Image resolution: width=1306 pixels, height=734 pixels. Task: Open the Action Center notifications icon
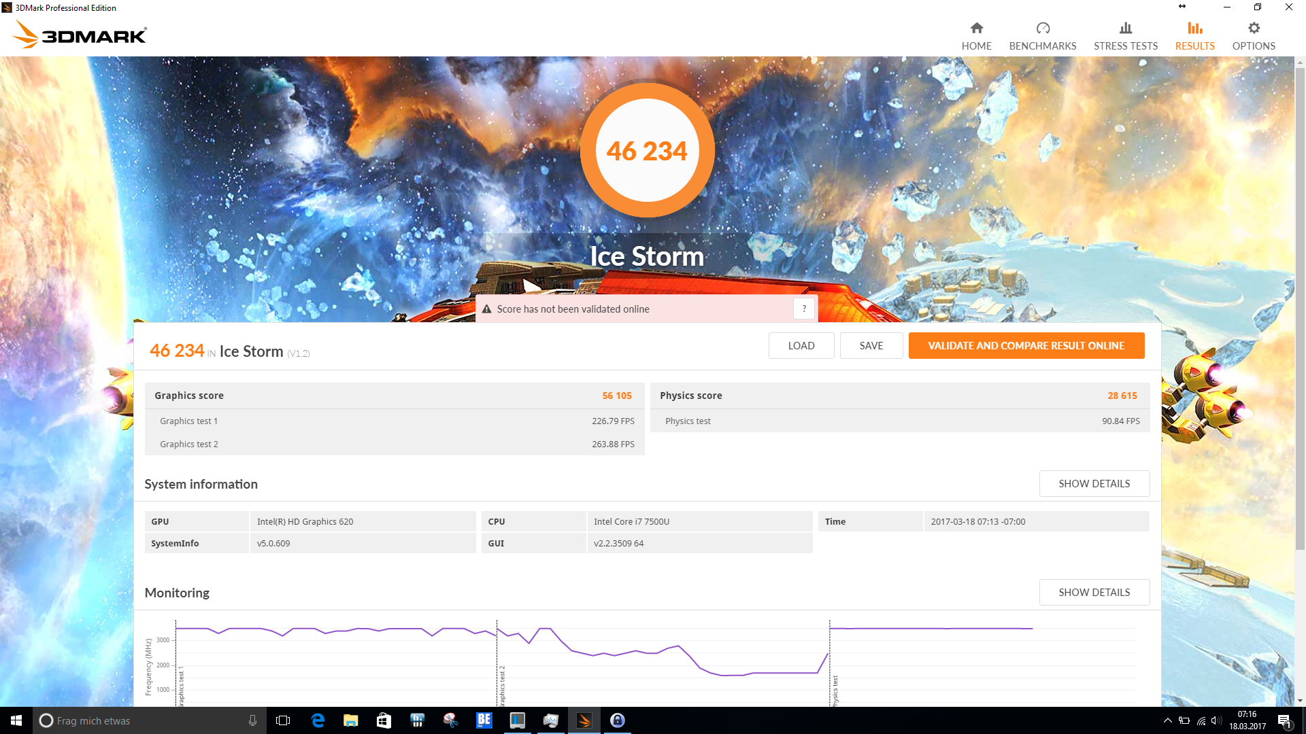[x=1284, y=720]
